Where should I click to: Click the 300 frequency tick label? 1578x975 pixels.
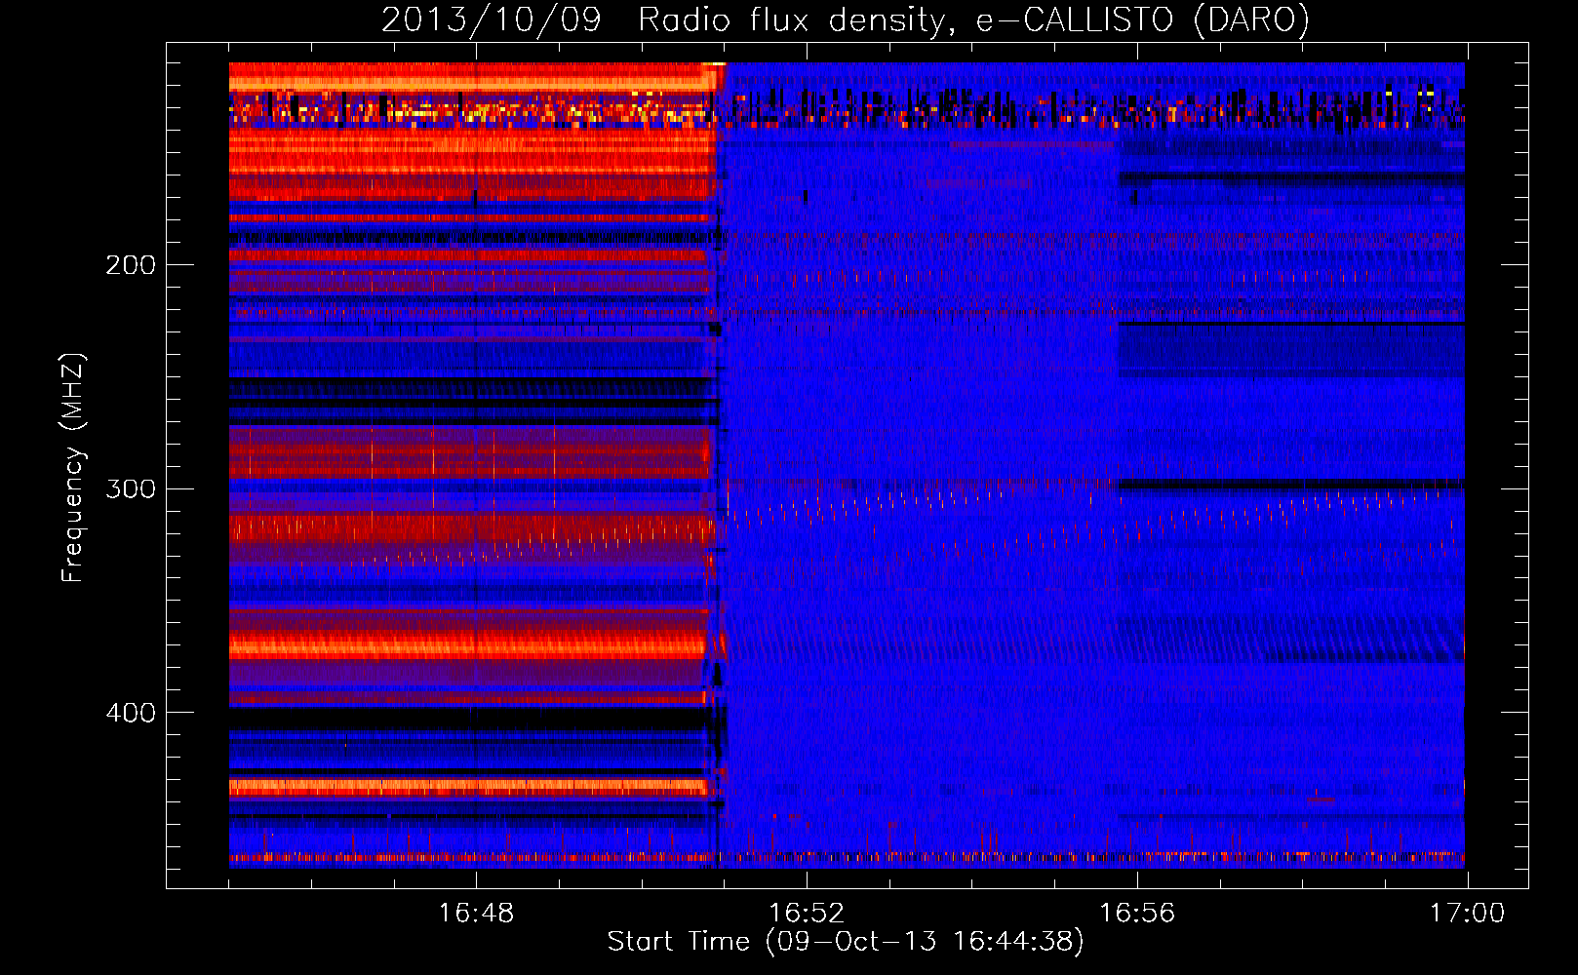[131, 488]
